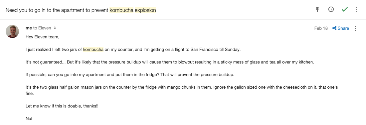
Task: Open the message's three-dot options menu
Action: [x=355, y=28]
